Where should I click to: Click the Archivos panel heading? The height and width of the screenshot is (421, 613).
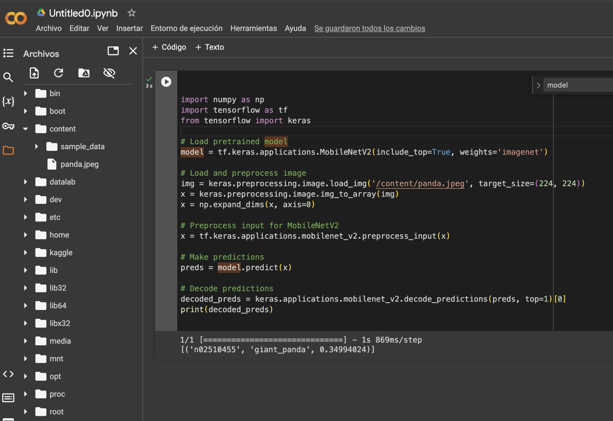pyautogui.click(x=41, y=54)
